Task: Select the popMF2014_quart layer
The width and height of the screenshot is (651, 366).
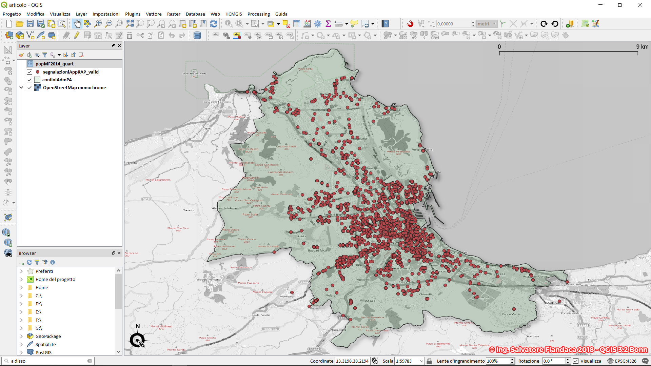Action: coord(54,64)
